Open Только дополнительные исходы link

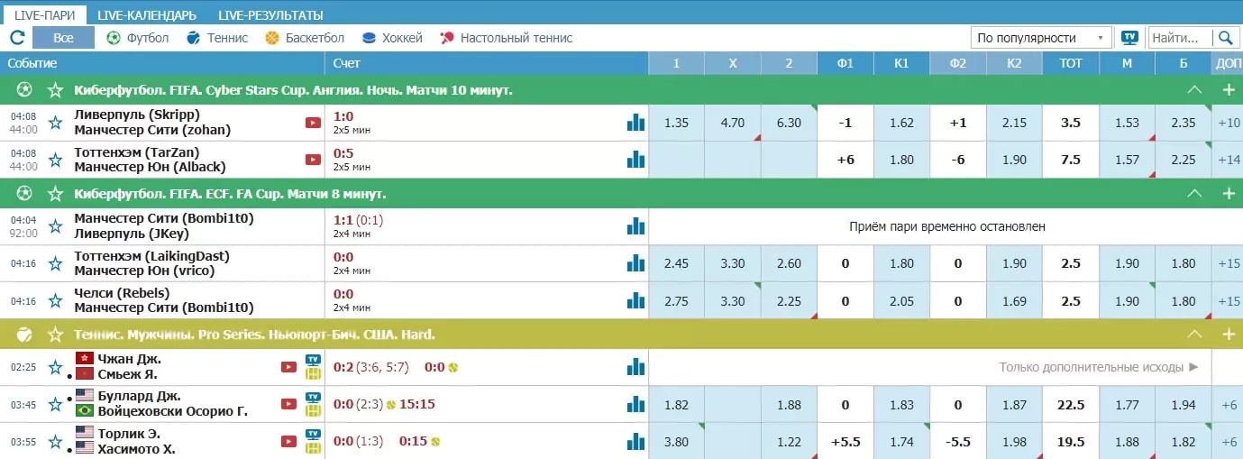[x=1099, y=367]
